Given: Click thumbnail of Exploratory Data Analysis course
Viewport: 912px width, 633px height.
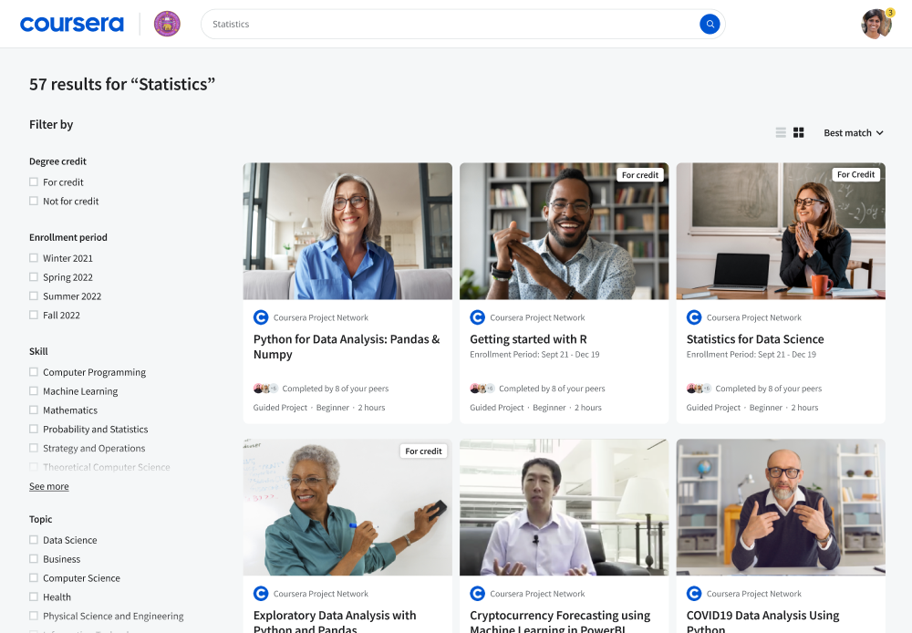Looking at the screenshot, I should click(347, 507).
